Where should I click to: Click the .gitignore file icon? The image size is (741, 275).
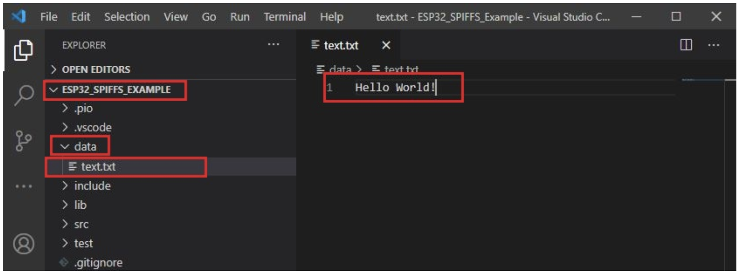[64, 263]
